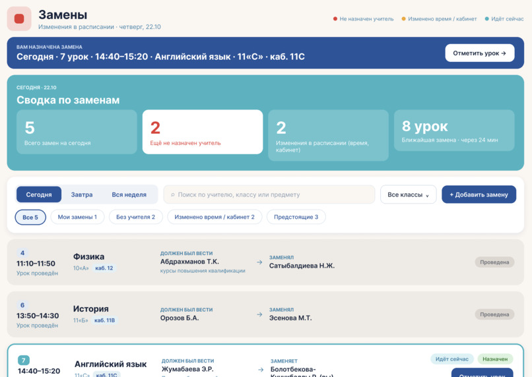The width and height of the screenshot is (532, 377).
Task: Focus the search field for teacher or class
Action: (x=269, y=194)
